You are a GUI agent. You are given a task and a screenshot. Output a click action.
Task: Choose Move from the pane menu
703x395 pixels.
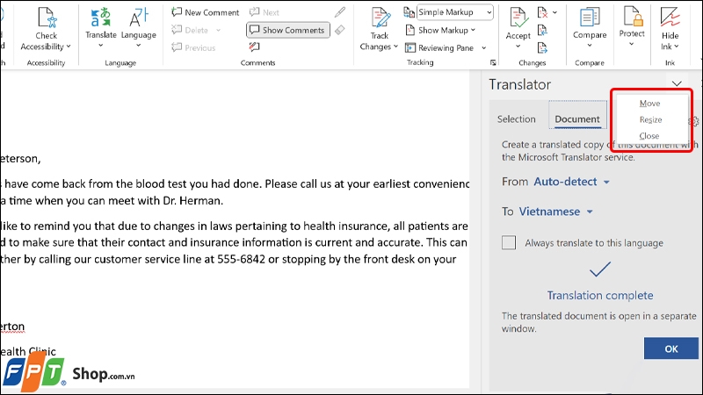click(x=649, y=104)
